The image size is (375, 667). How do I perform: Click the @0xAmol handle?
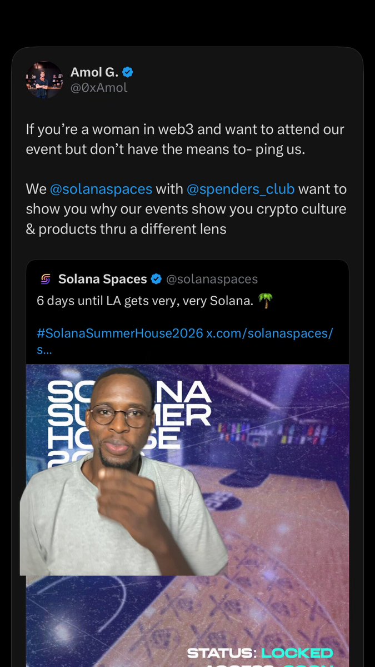[98, 88]
